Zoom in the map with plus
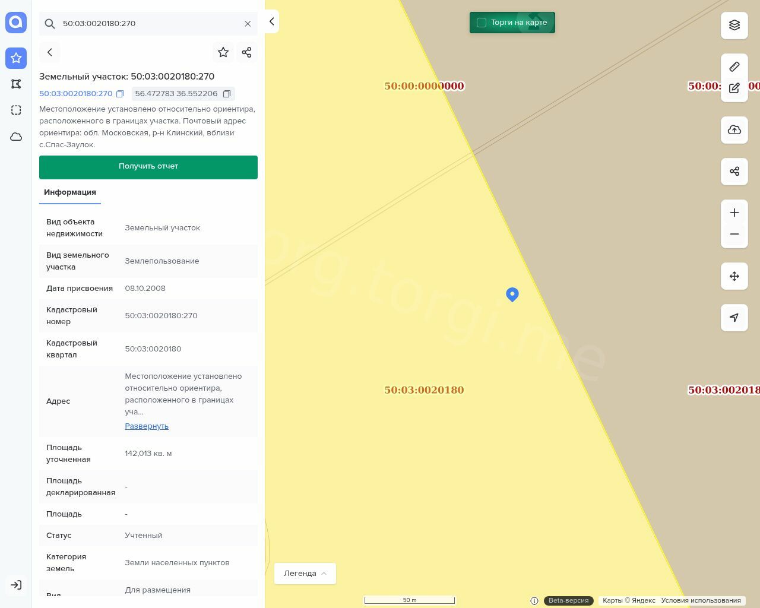Image resolution: width=760 pixels, height=608 pixels. point(734,213)
